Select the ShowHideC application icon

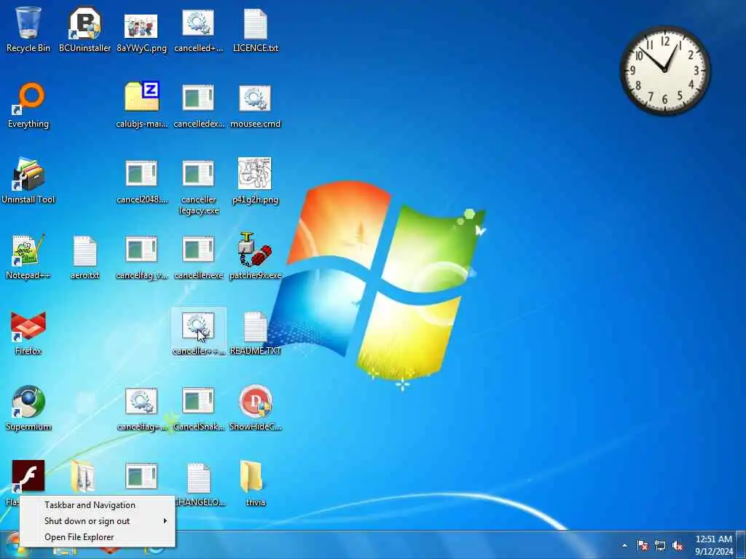point(256,408)
